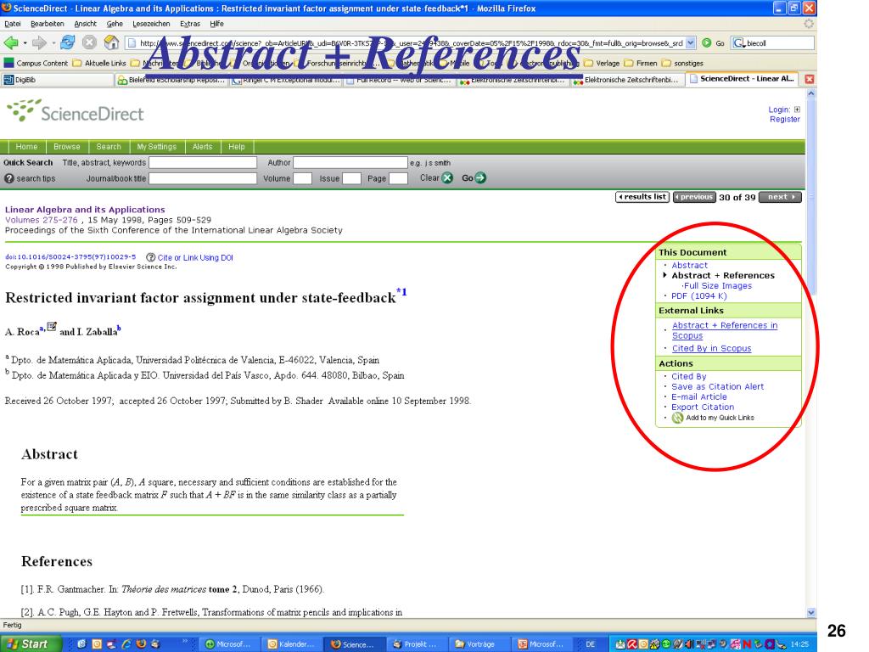The width and height of the screenshot is (869, 652).
Task: Click the e-mail icon next to A. Roca
Action: (x=52, y=327)
